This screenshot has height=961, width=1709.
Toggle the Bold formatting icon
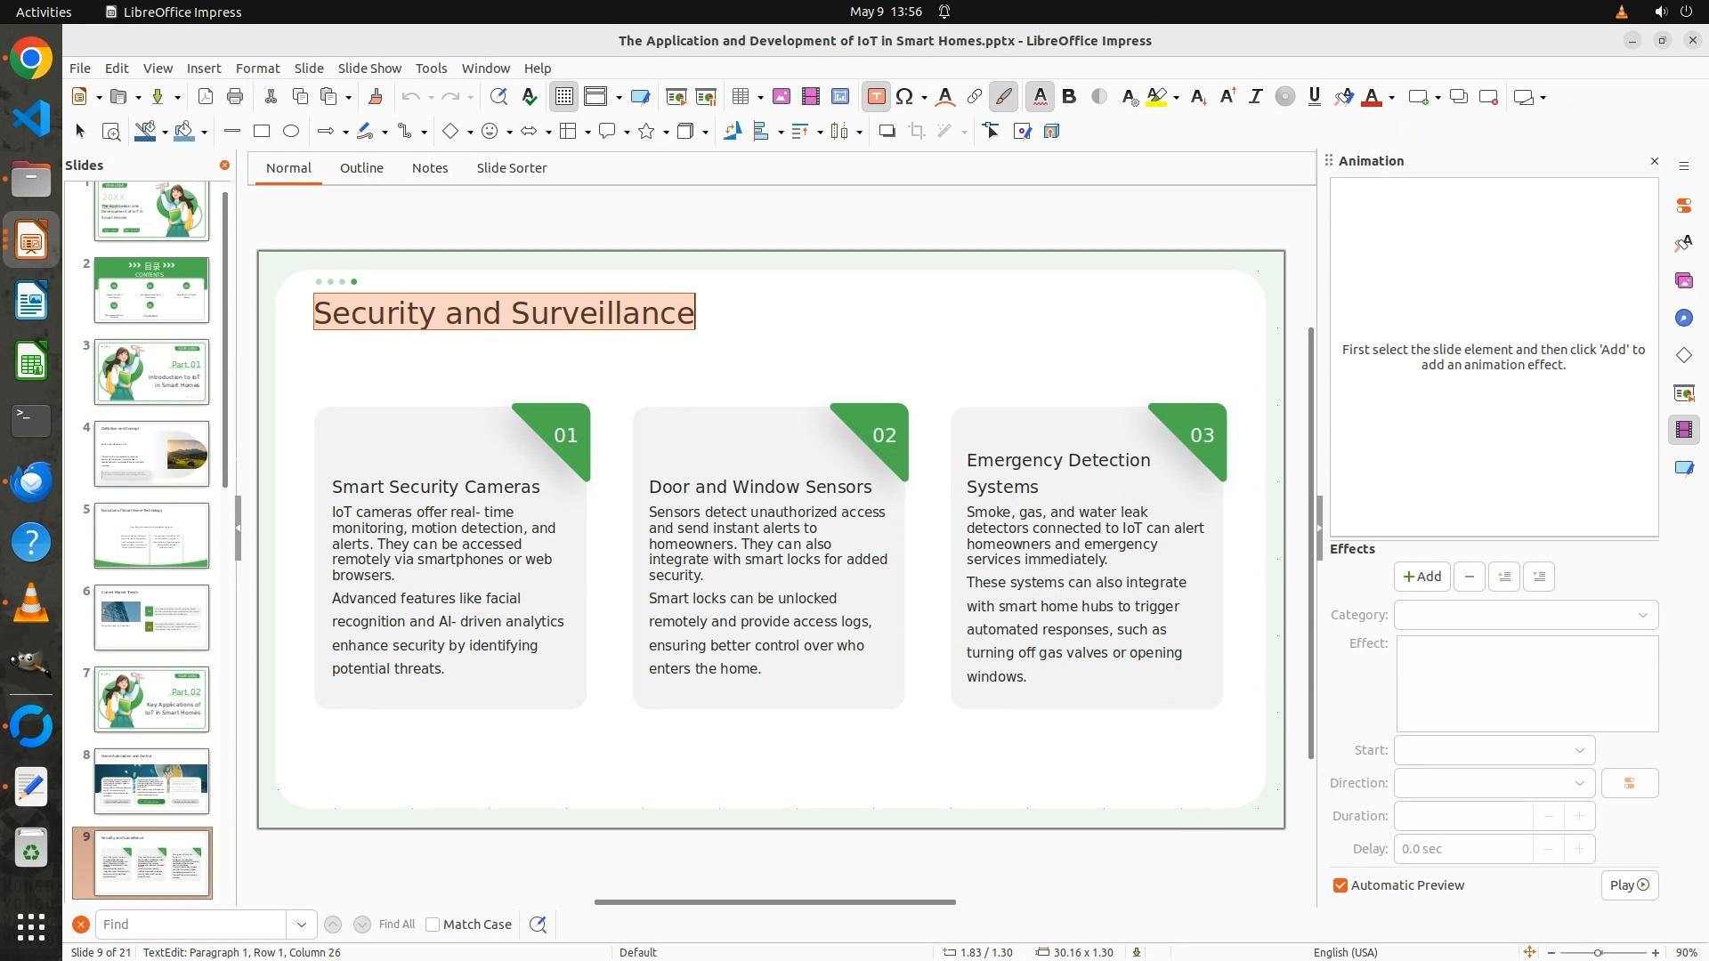1069,97
